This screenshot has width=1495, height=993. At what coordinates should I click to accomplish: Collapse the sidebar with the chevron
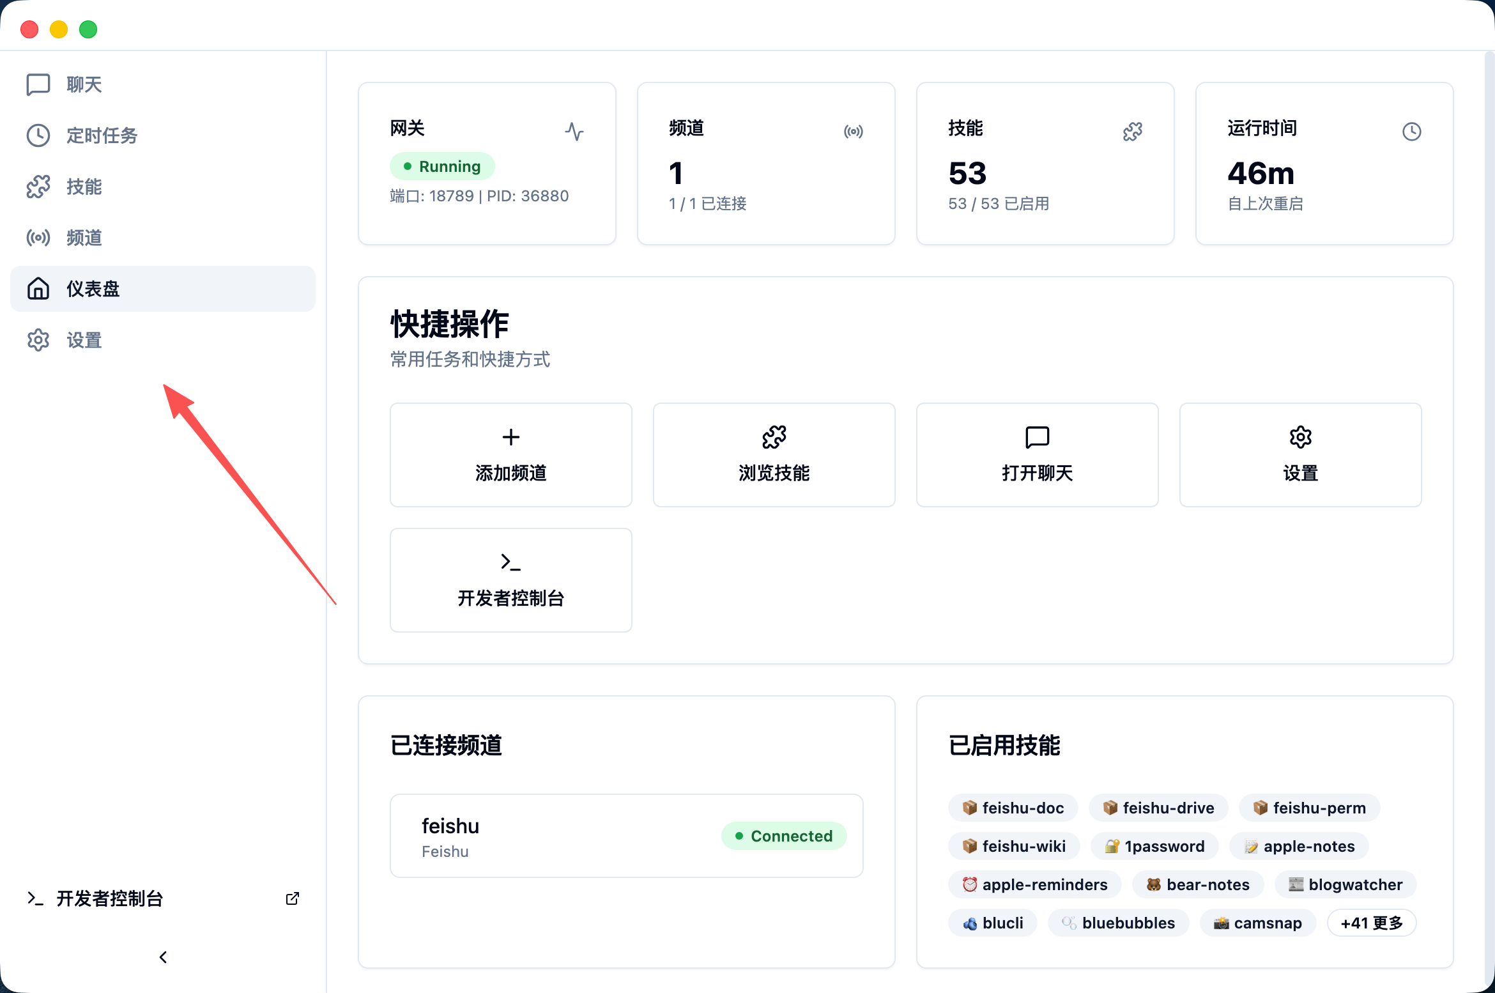[163, 957]
